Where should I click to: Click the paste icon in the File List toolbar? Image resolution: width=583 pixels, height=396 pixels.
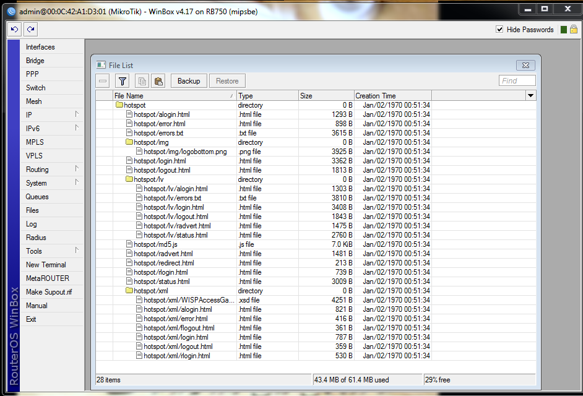click(x=157, y=80)
